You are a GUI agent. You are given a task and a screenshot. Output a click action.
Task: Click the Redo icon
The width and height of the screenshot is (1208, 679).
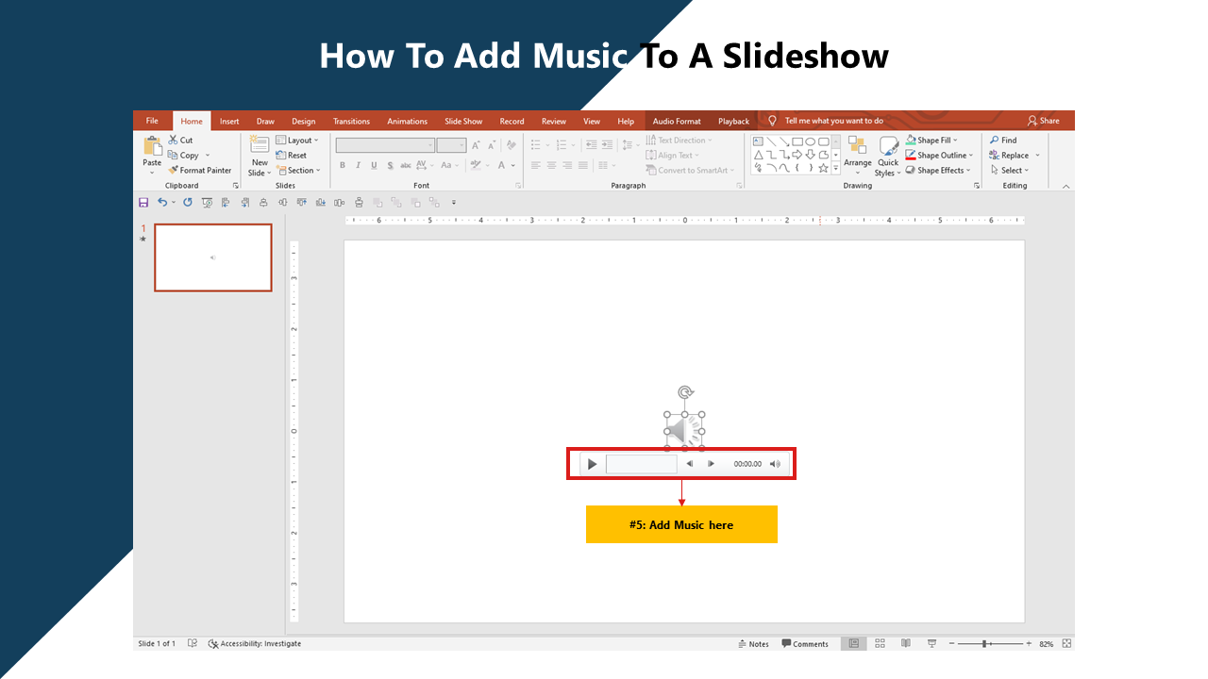point(188,203)
